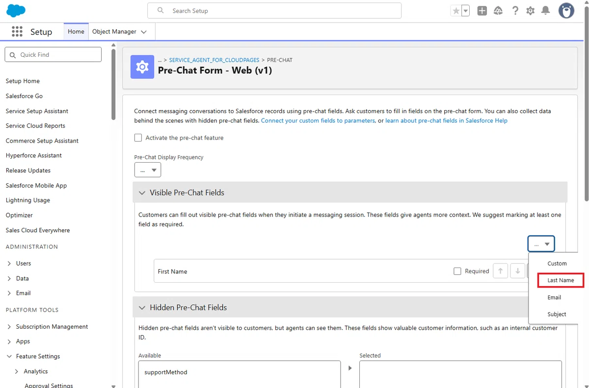Open Hyperforce Assistant
Viewport: 589px width, 388px height.
33,155
